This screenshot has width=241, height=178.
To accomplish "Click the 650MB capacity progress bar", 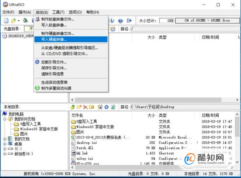I will point(207,20).
